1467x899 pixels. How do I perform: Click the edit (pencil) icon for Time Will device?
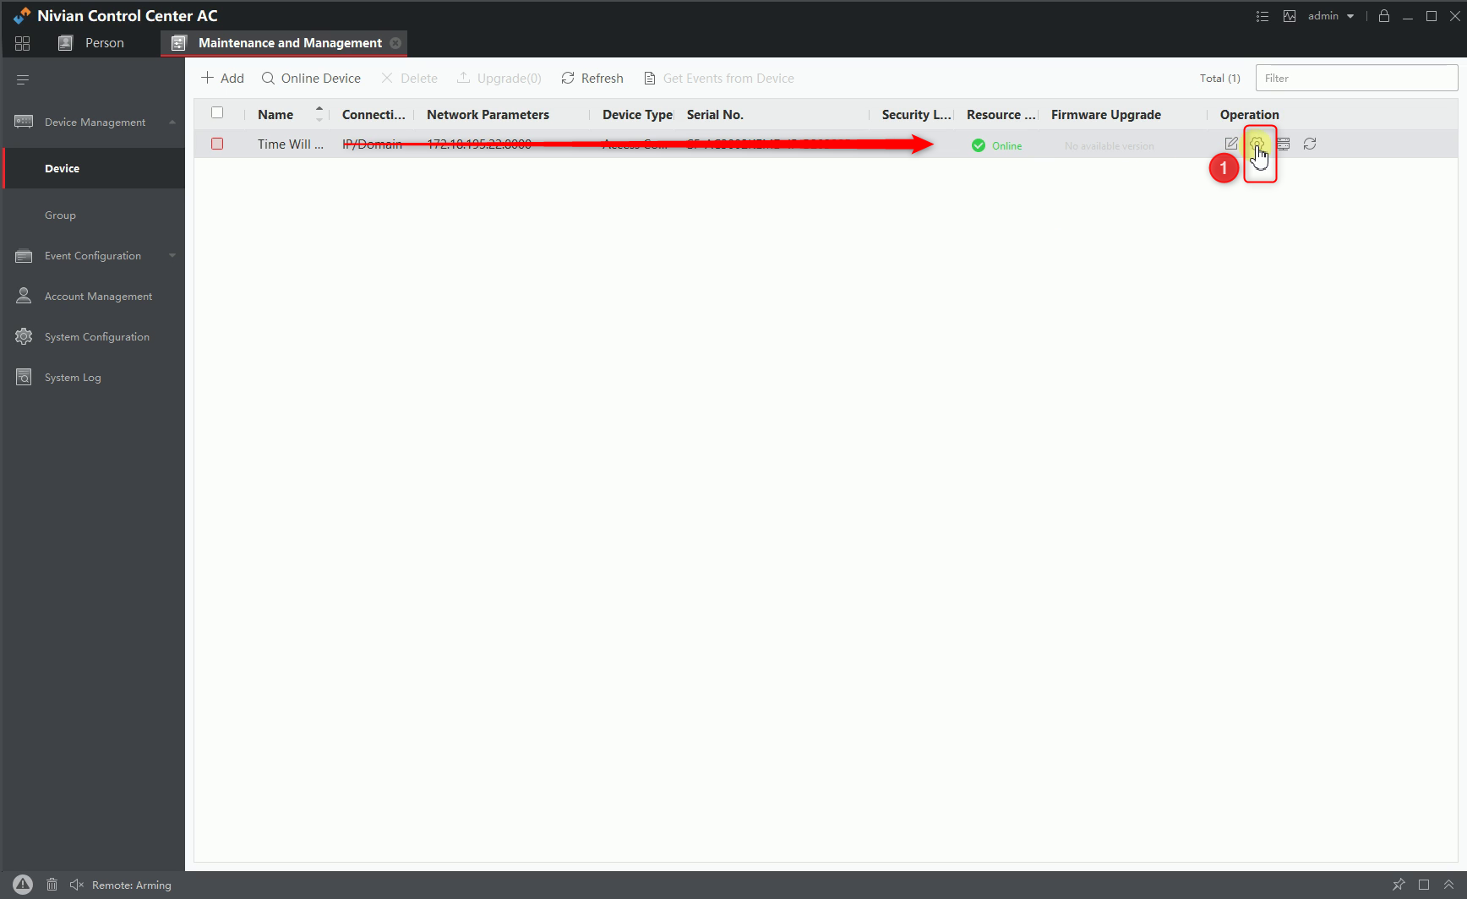tap(1231, 144)
